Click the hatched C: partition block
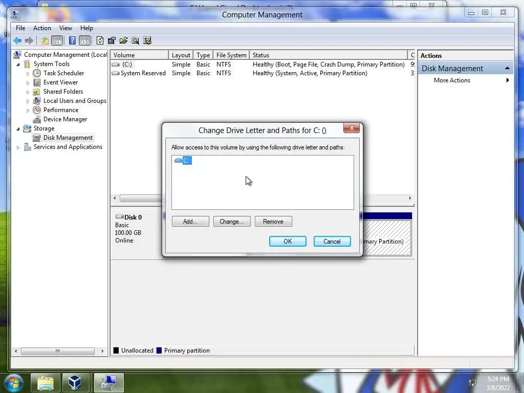Screen dimensions: 524x393 [387, 237]
